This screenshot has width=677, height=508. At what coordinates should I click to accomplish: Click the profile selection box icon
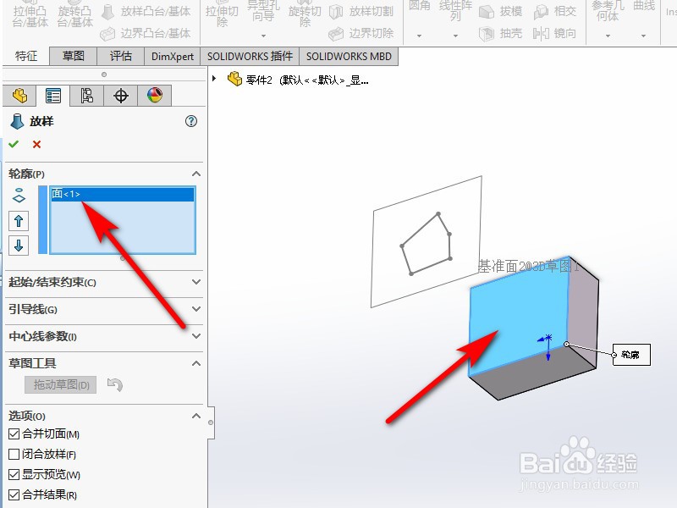(x=19, y=196)
